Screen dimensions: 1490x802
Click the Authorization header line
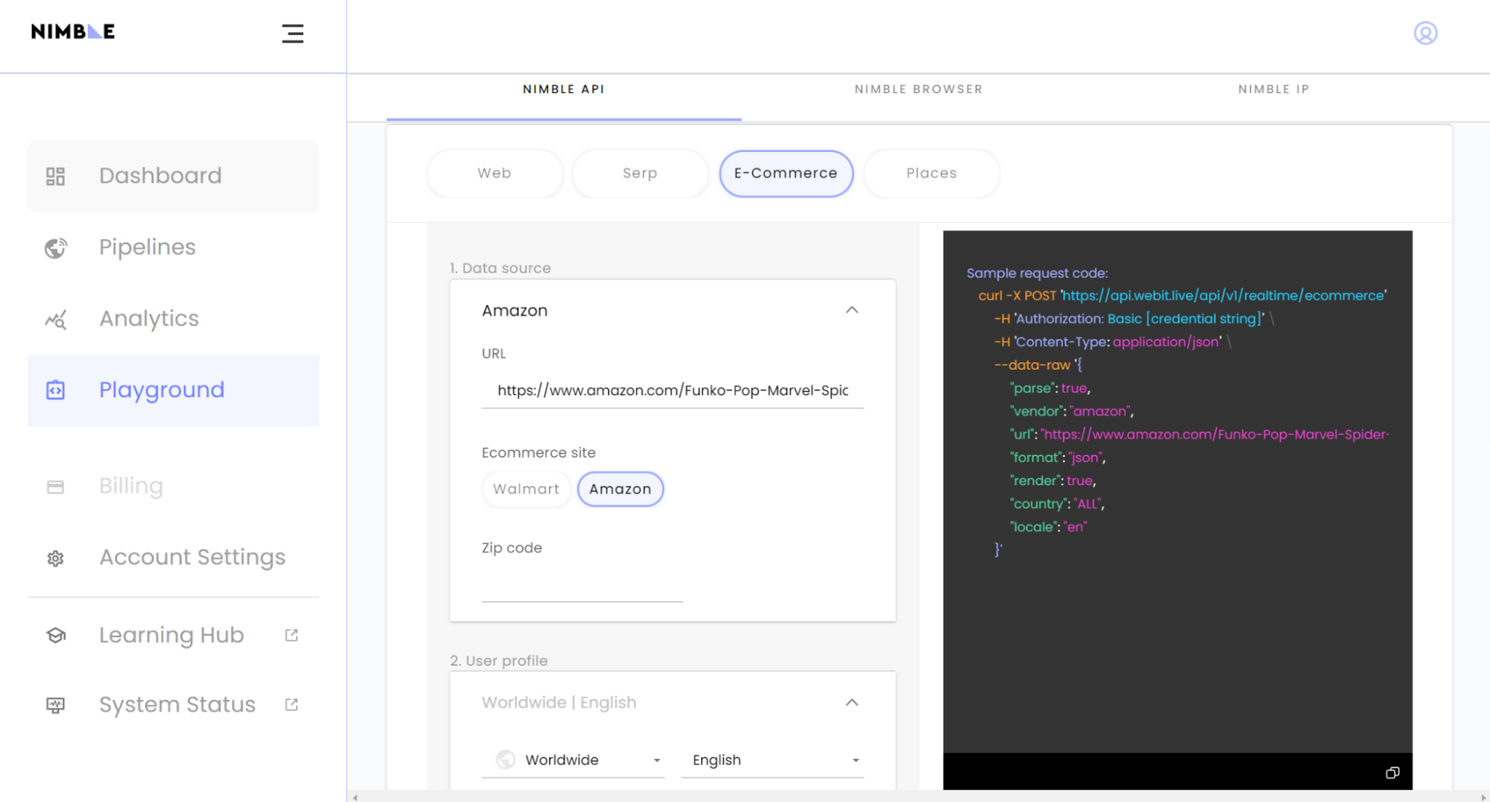tap(1134, 319)
